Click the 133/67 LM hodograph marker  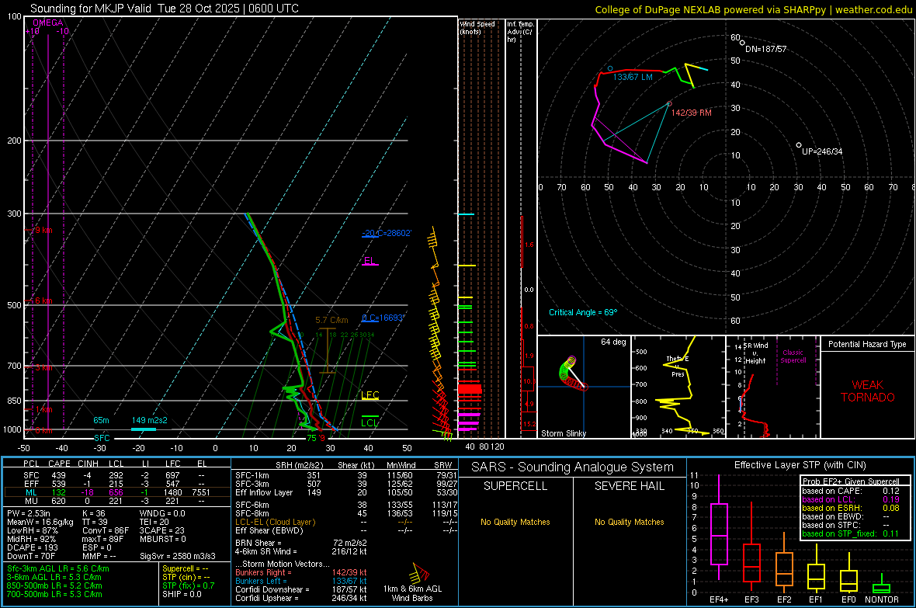pyautogui.click(x=610, y=68)
